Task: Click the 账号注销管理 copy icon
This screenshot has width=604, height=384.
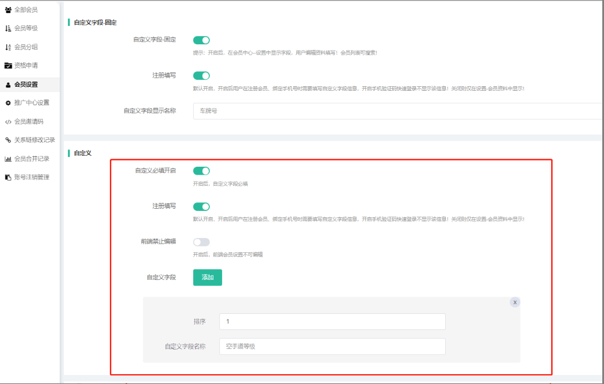Action: 8,178
